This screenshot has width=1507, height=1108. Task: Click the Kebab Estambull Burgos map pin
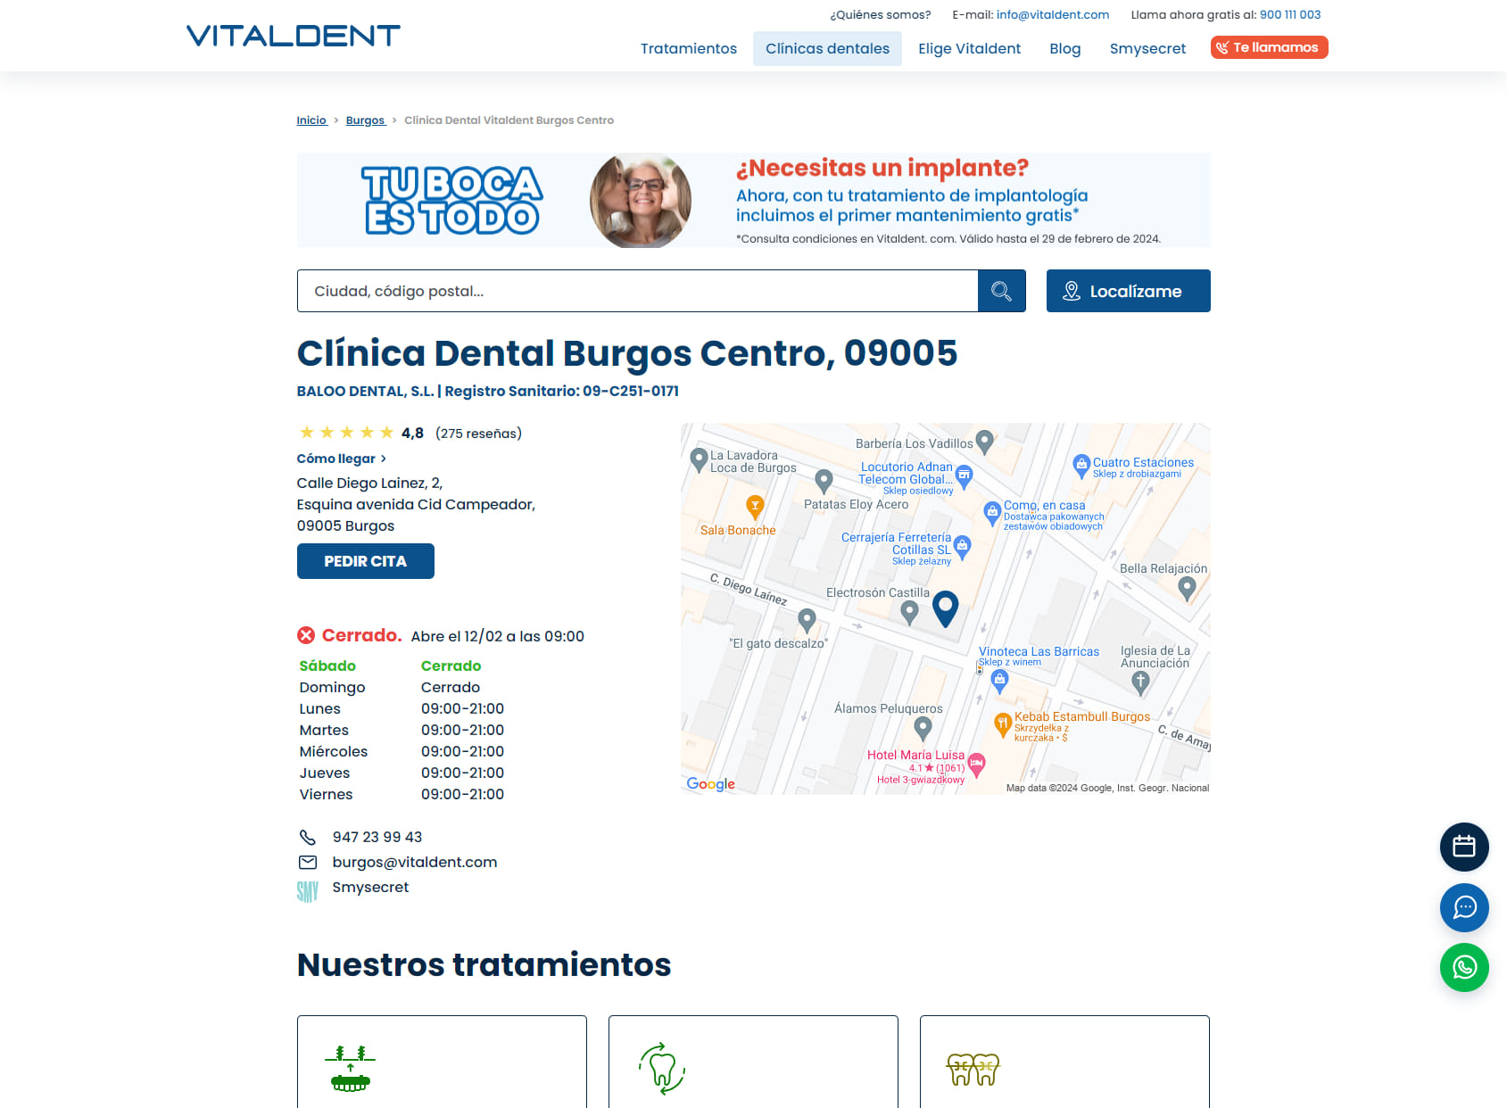(1003, 724)
